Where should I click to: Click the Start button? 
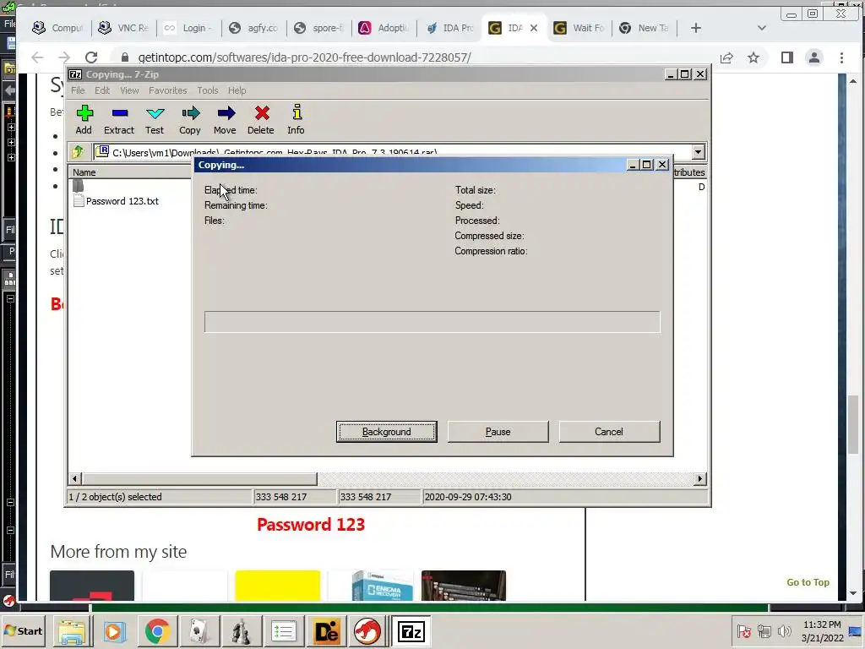pos(24,630)
